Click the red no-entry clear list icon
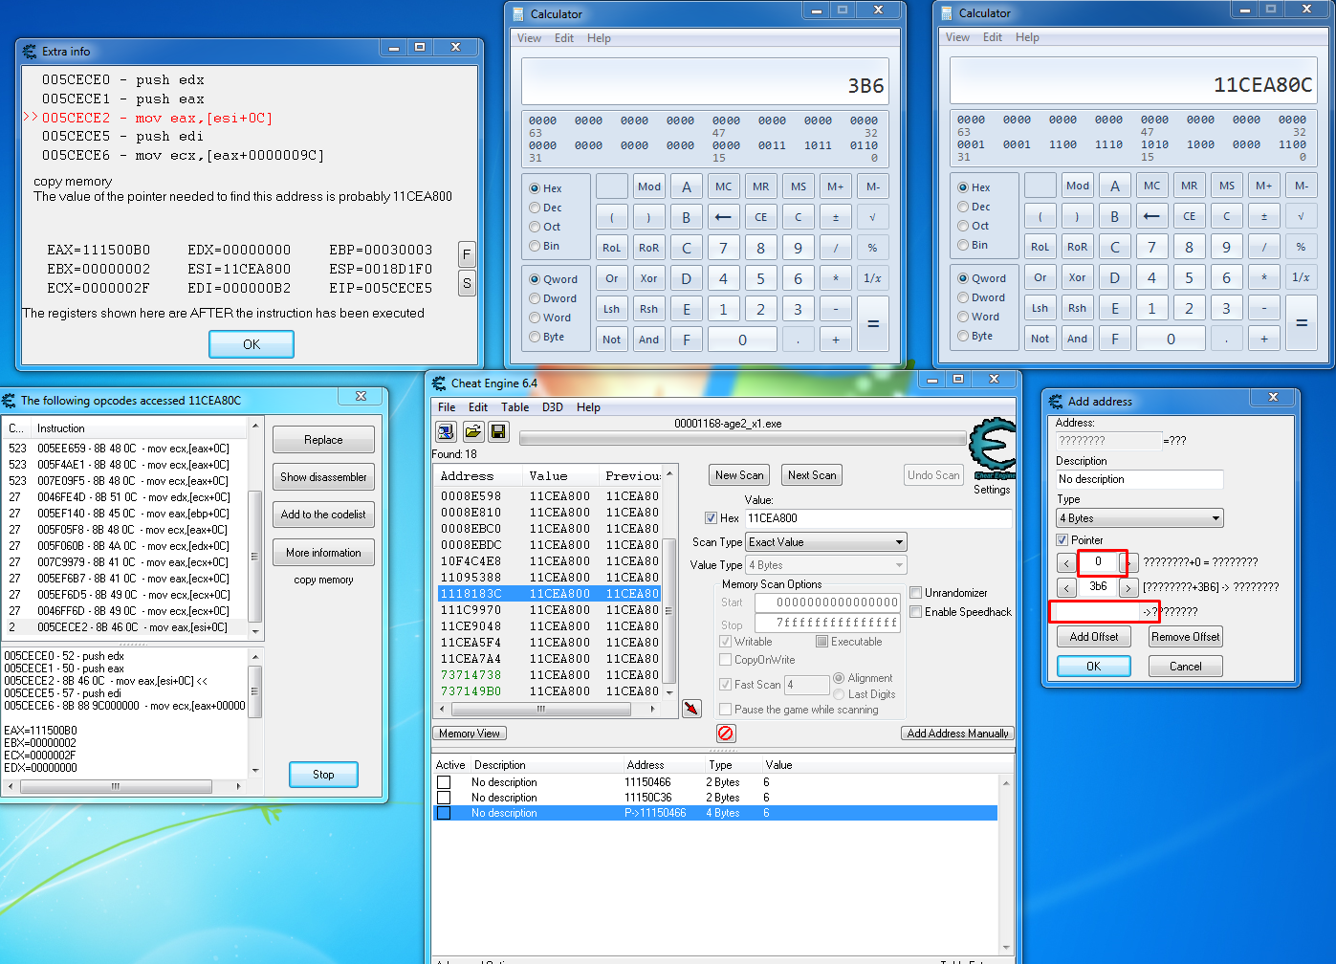The height and width of the screenshot is (964, 1336). 726,734
